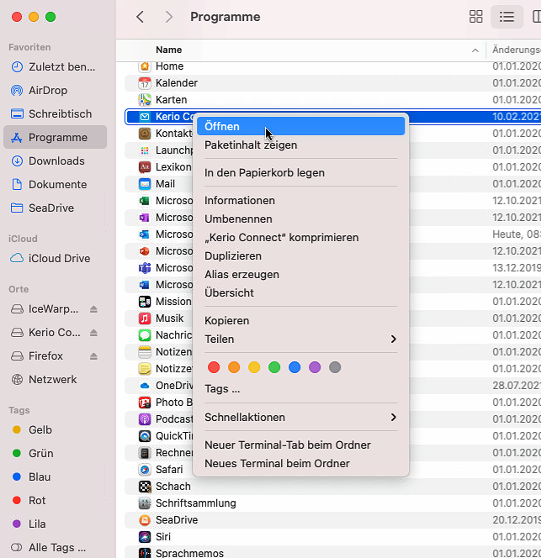Click the Siri app icon
Viewport: 541px width, 558px height.
click(145, 537)
